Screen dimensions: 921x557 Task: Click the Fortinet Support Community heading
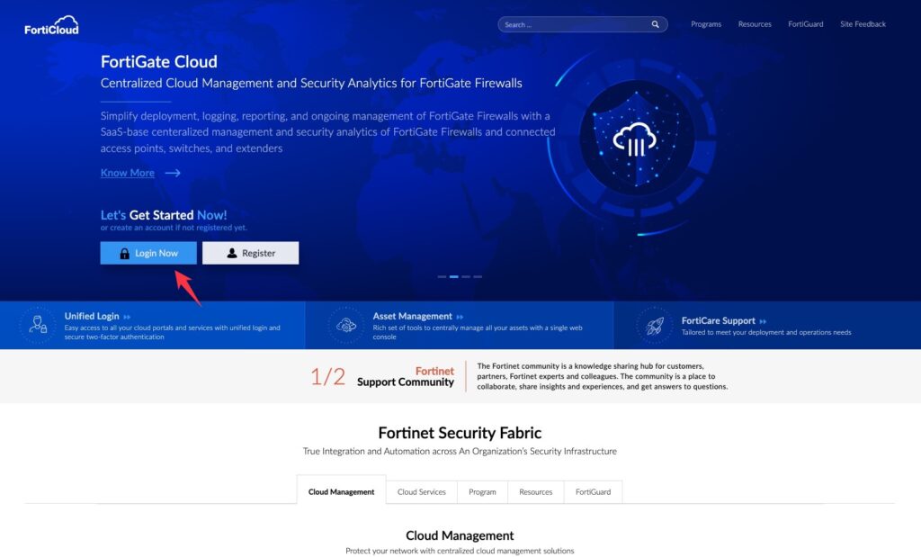point(406,377)
